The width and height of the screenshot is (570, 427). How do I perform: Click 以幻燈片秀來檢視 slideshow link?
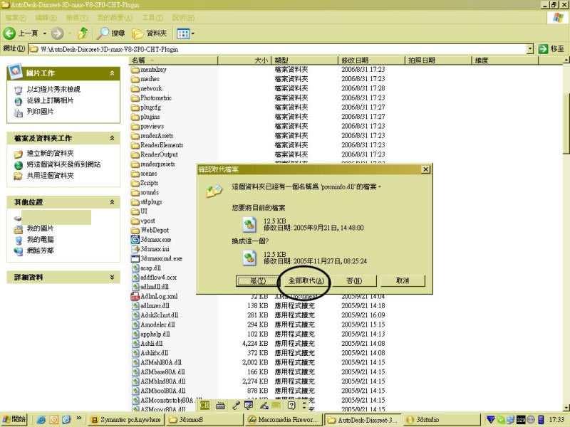tap(53, 90)
